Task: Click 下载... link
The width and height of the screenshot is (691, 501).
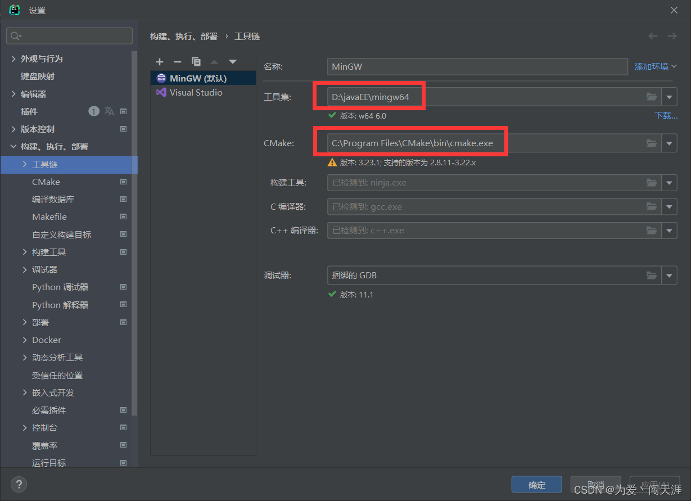Action: pyautogui.click(x=666, y=116)
